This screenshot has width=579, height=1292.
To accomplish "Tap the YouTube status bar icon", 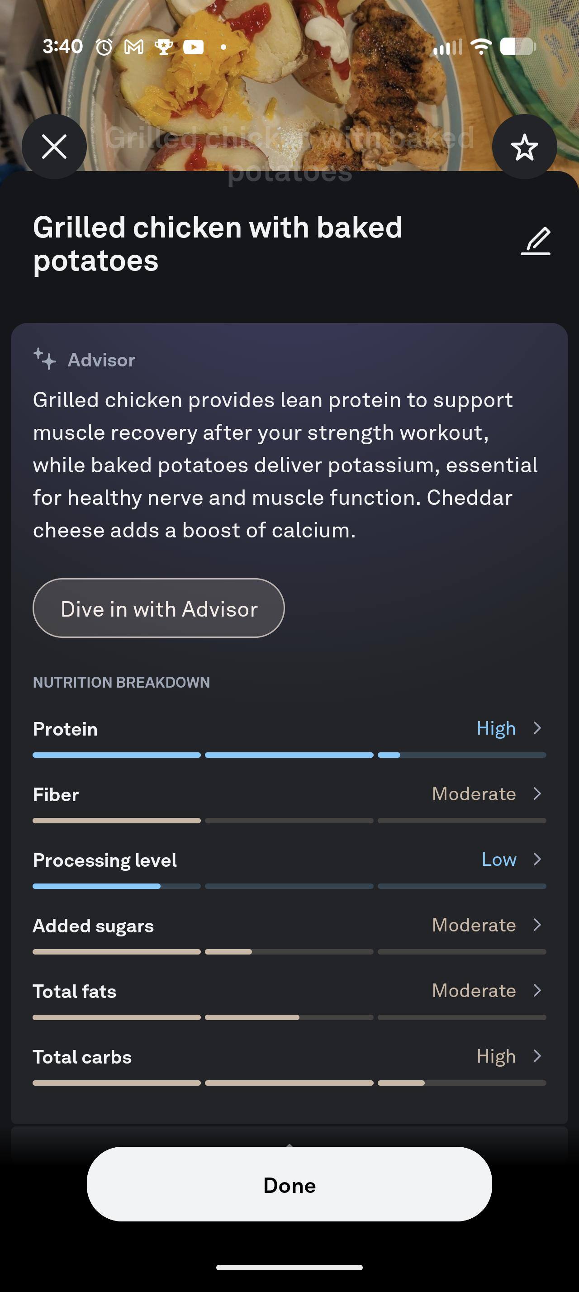I will [x=194, y=47].
